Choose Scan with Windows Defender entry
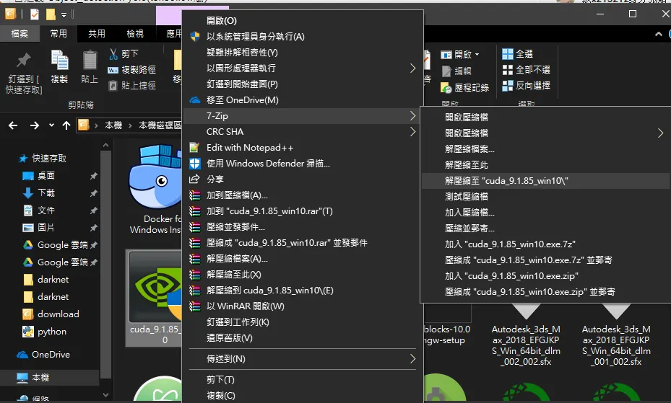 [301, 164]
